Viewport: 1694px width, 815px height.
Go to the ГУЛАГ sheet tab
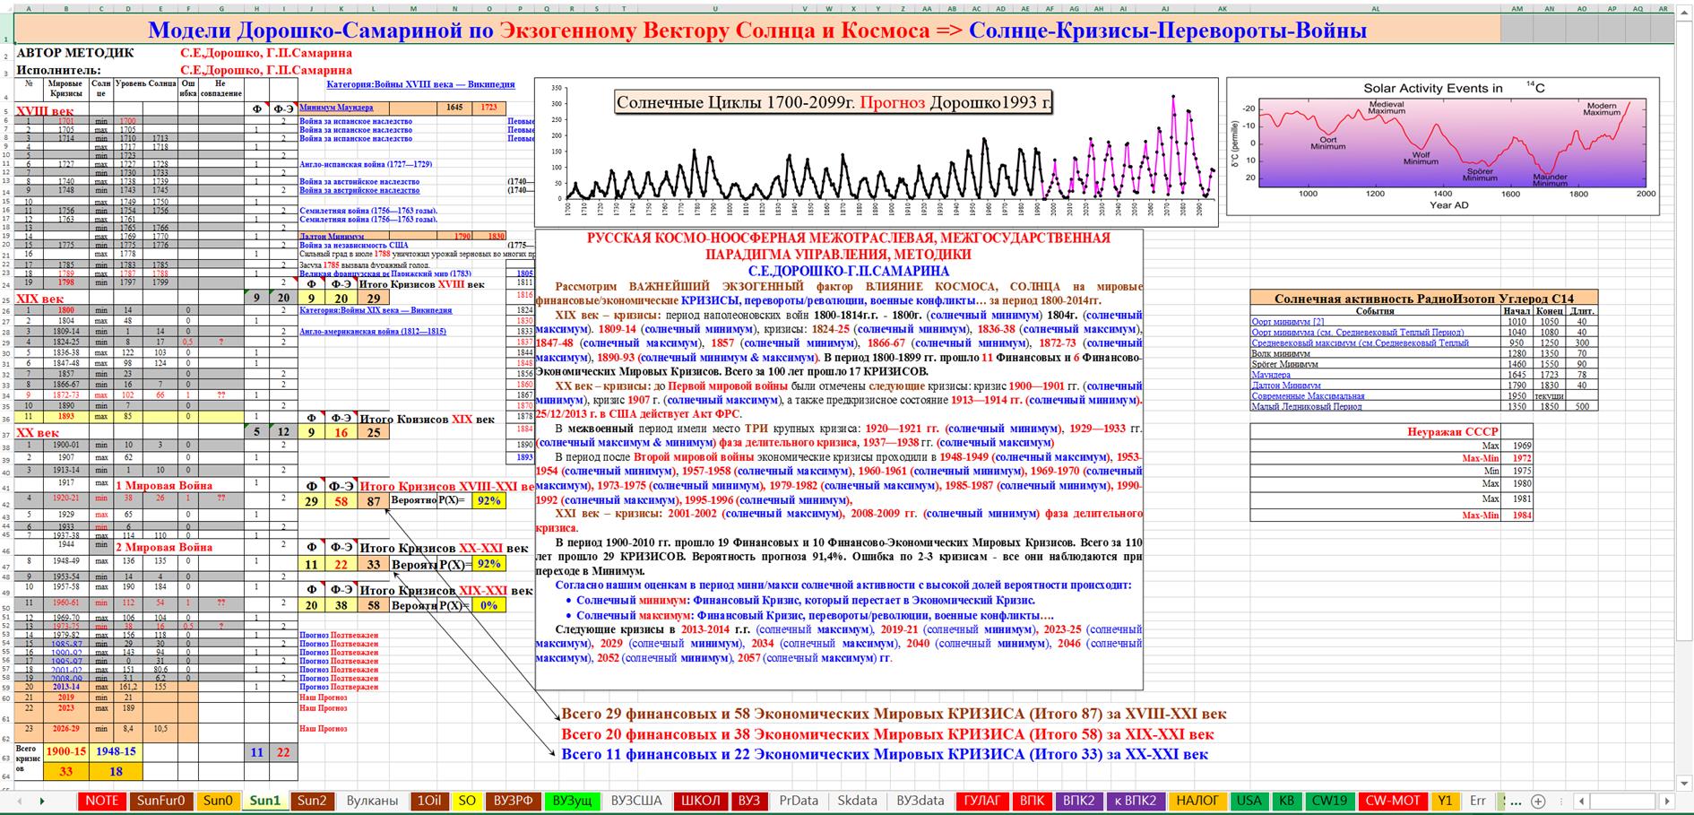(x=982, y=801)
